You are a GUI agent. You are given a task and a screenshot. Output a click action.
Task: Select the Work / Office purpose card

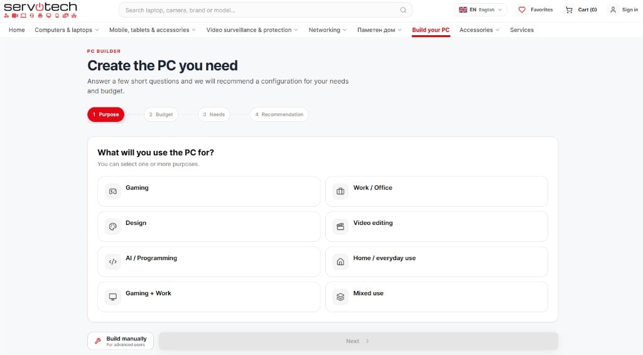[x=436, y=191]
